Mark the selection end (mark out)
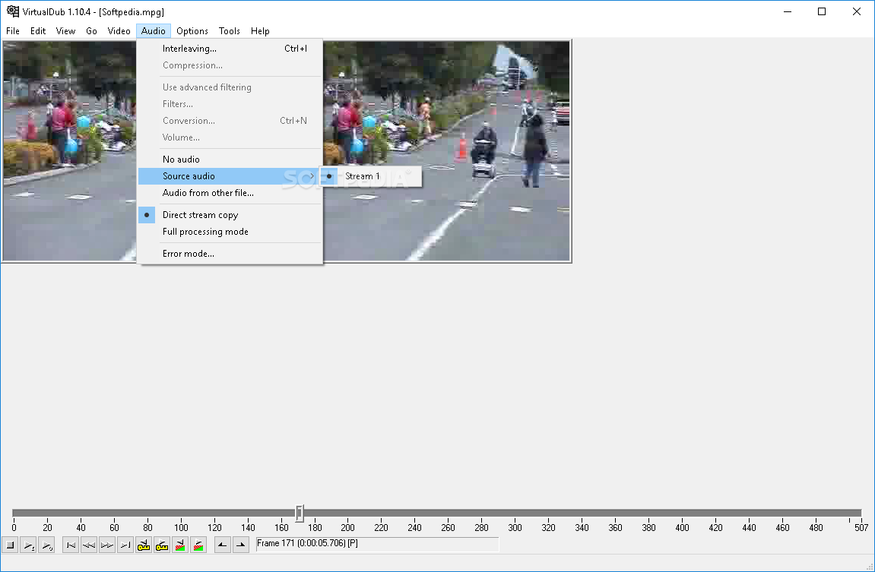The height and width of the screenshot is (572, 875). [240, 545]
